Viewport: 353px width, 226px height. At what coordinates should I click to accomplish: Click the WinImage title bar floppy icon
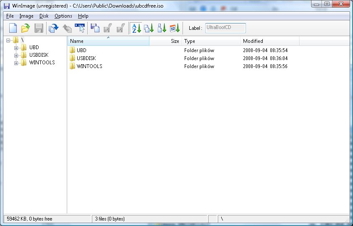pyautogui.click(x=7, y=6)
